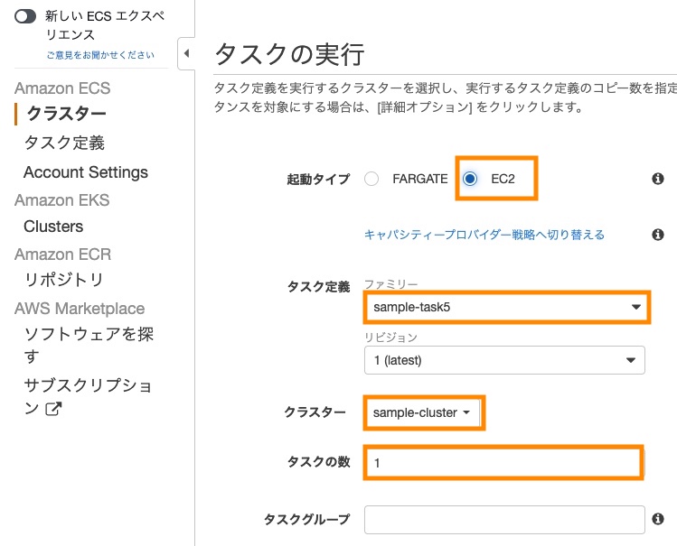677x546 pixels.
Task: Open Account Settings in the sidebar
Action: pyautogui.click(x=86, y=172)
